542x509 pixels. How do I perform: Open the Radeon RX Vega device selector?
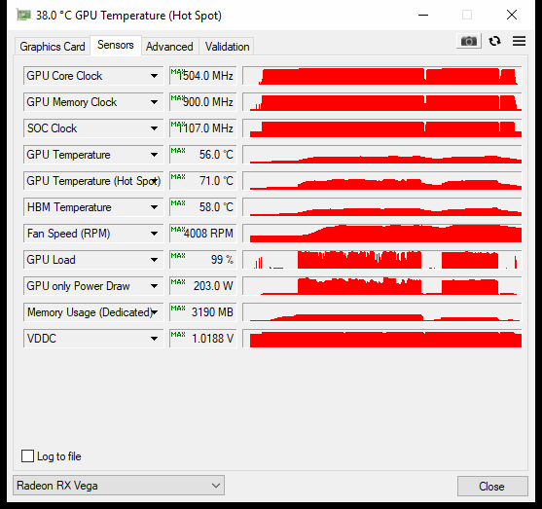pyautogui.click(x=119, y=486)
